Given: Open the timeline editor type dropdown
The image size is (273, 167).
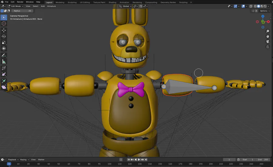Looking at the screenshot, I should coord(3,159).
